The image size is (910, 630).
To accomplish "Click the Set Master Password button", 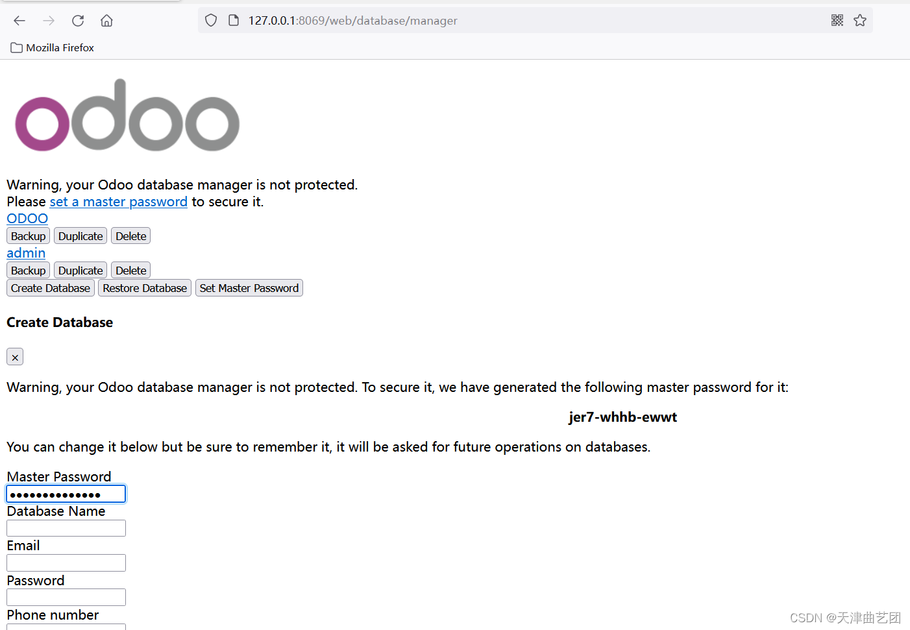I will pyautogui.click(x=249, y=287).
